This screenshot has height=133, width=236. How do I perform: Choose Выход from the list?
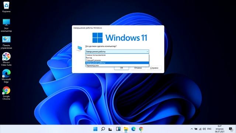(x=117, y=58)
